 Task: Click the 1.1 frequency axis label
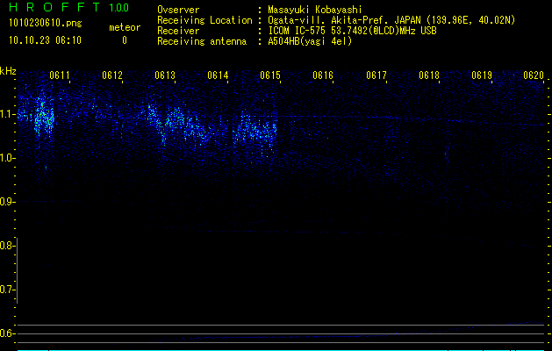(x=6, y=114)
